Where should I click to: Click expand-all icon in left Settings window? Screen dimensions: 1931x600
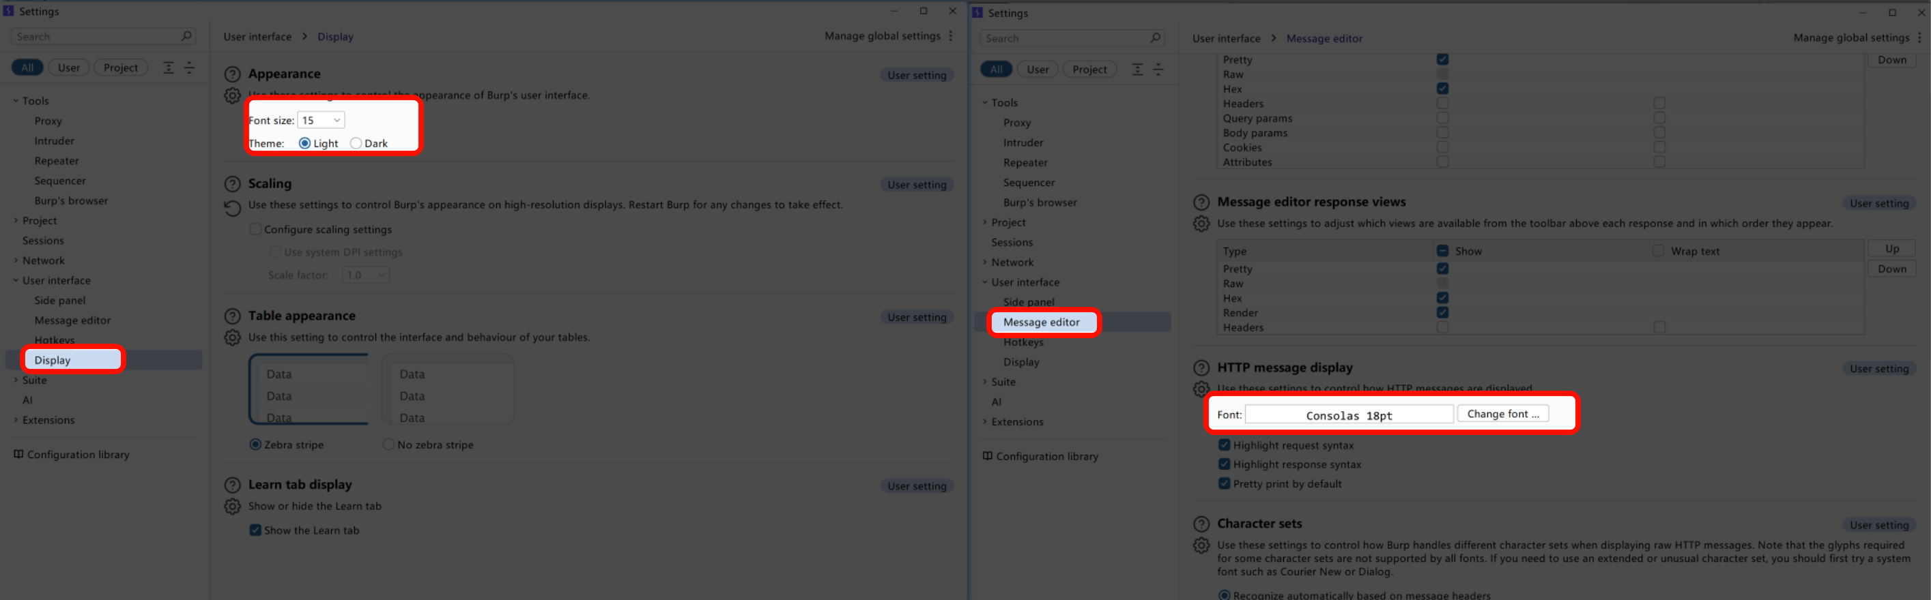pyautogui.click(x=169, y=68)
